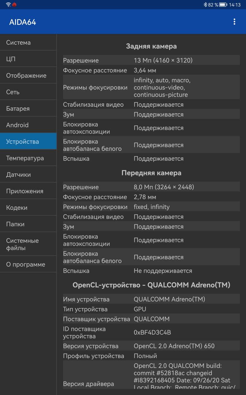
Task: Select the Android sidebar item
Action: click(28, 125)
